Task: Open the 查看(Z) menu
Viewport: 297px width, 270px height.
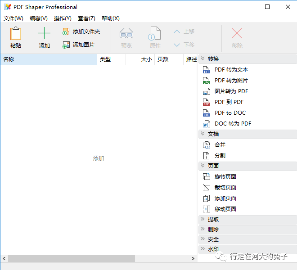Action: point(86,18)
